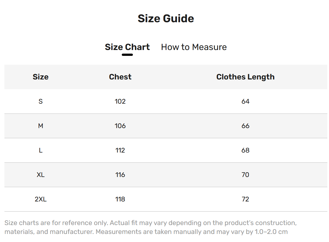The height and width of the screenshot is (242, 329).
Task: Click chest value 118
Action: click(x=120, y=199)
